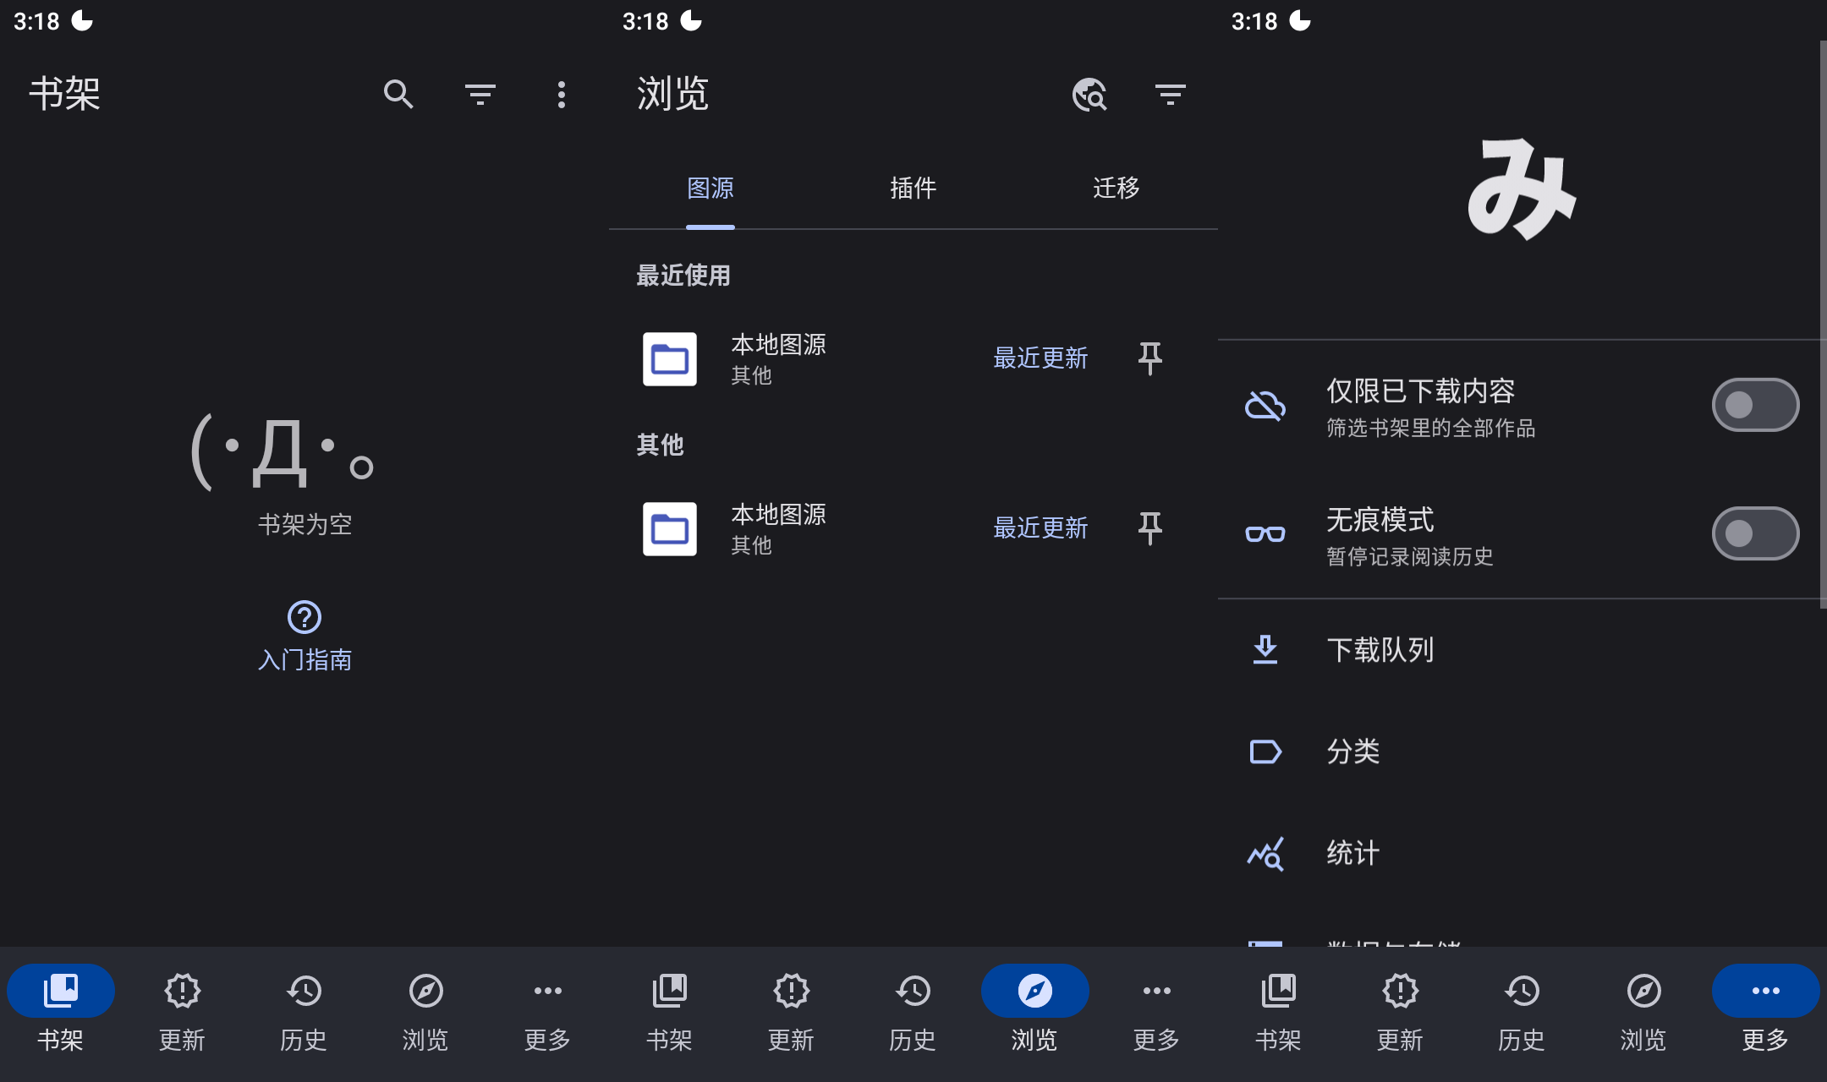1827x1082 pixels.
Task: Click 更新 icon in bottom navigation bar
Action: click(x=182, y=992)
